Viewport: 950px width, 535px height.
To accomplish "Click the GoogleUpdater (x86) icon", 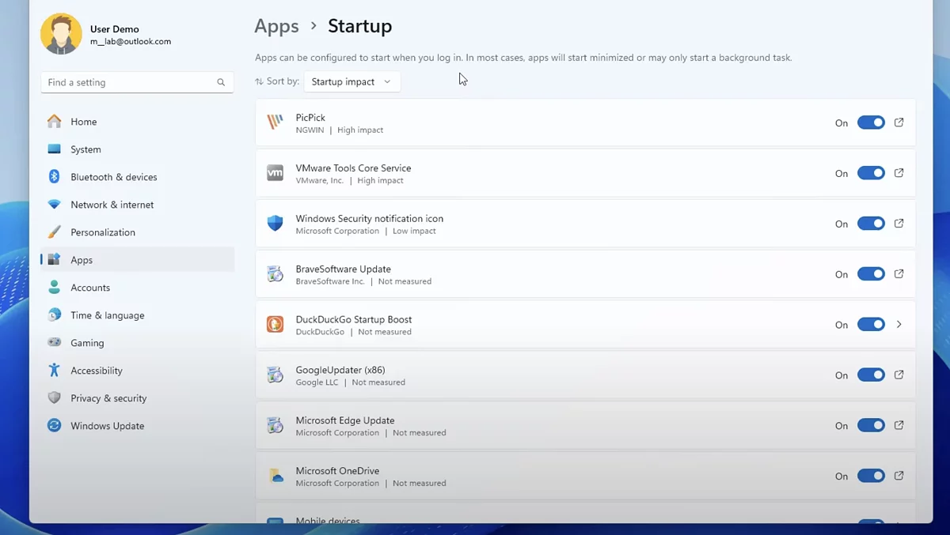I will click(275, 375).
